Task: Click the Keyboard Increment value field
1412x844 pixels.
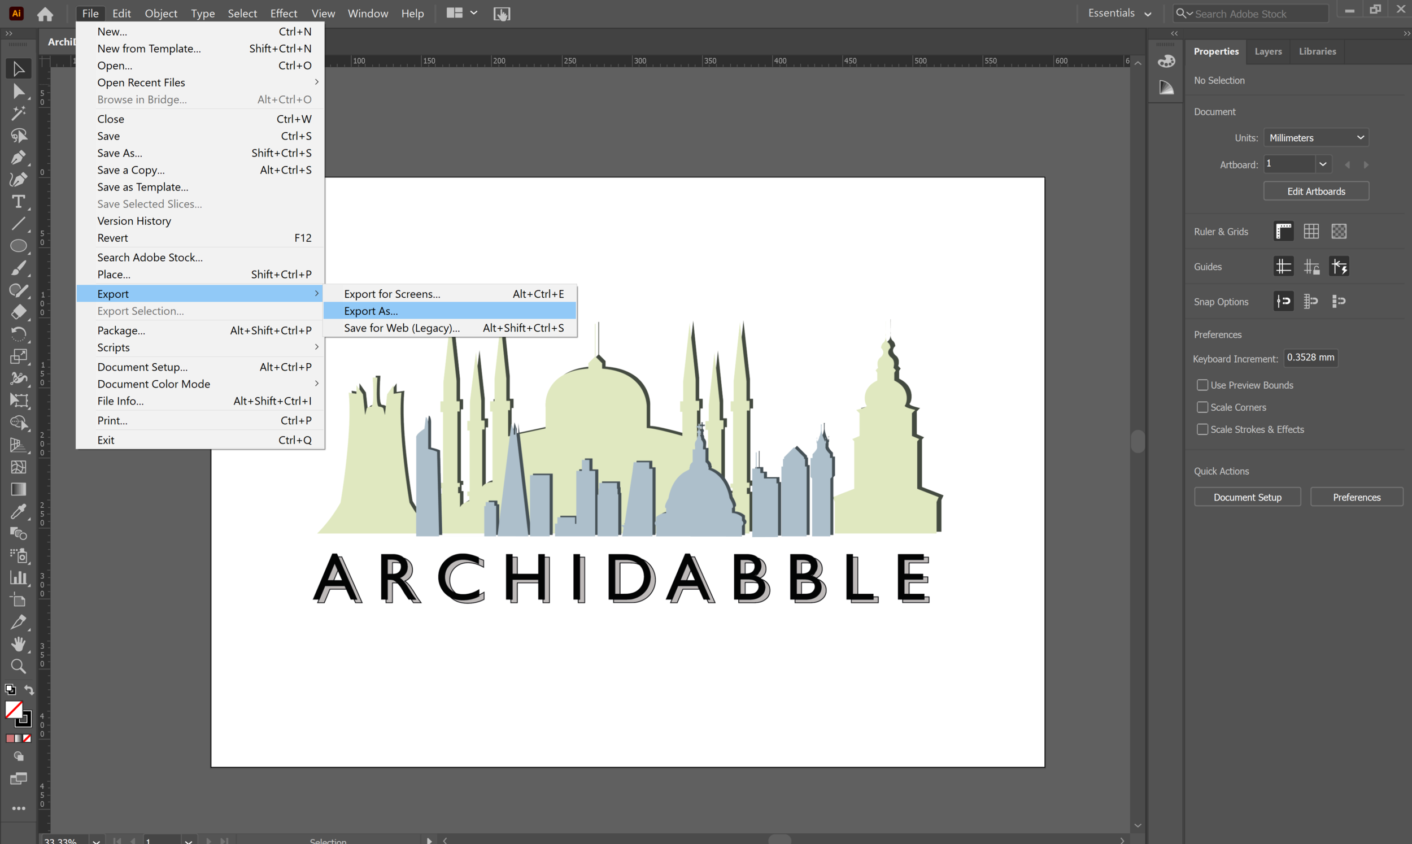Action: coord(1310,358)
